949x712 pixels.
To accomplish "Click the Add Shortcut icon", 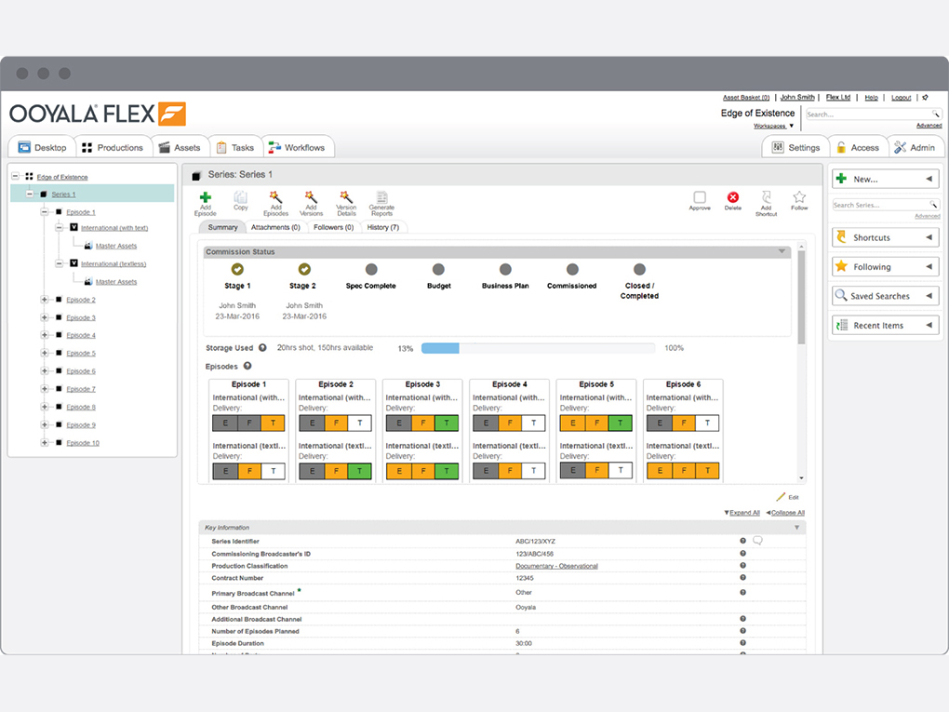I will (x=767, y=197).
